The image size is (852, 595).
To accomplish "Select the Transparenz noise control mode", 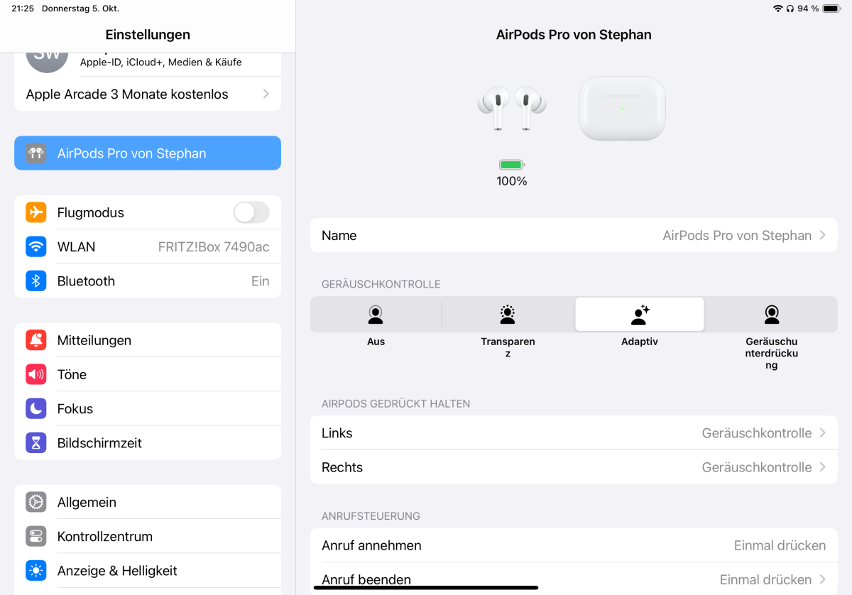I will pos(508,315).
